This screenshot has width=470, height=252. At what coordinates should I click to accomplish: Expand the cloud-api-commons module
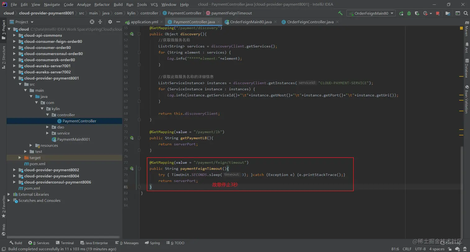point(14,35)
